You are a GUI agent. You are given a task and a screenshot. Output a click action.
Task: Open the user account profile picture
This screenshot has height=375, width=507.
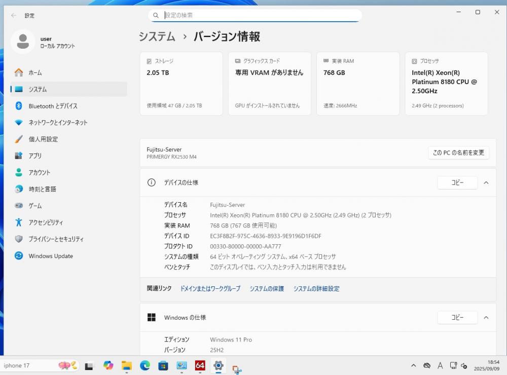pyautogui.click(x=23, y=42)
